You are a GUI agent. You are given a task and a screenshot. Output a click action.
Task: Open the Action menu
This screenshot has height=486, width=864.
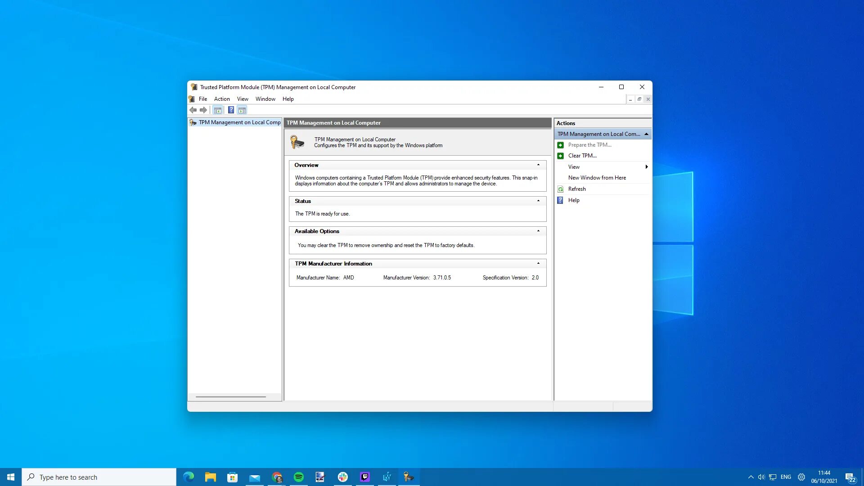coord(222,99)
